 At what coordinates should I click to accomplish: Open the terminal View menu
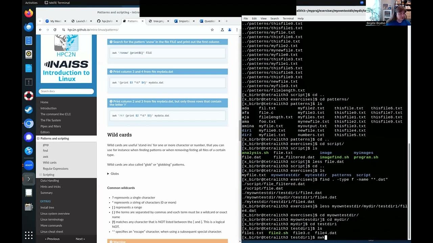[264, 18]
